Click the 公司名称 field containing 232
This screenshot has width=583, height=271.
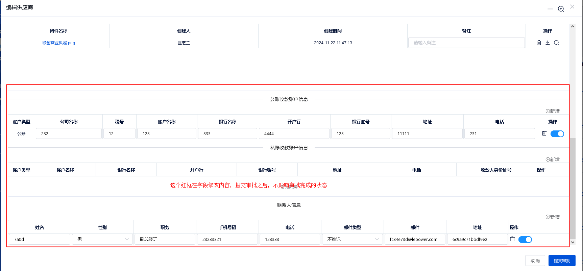[x=69, y=133]
